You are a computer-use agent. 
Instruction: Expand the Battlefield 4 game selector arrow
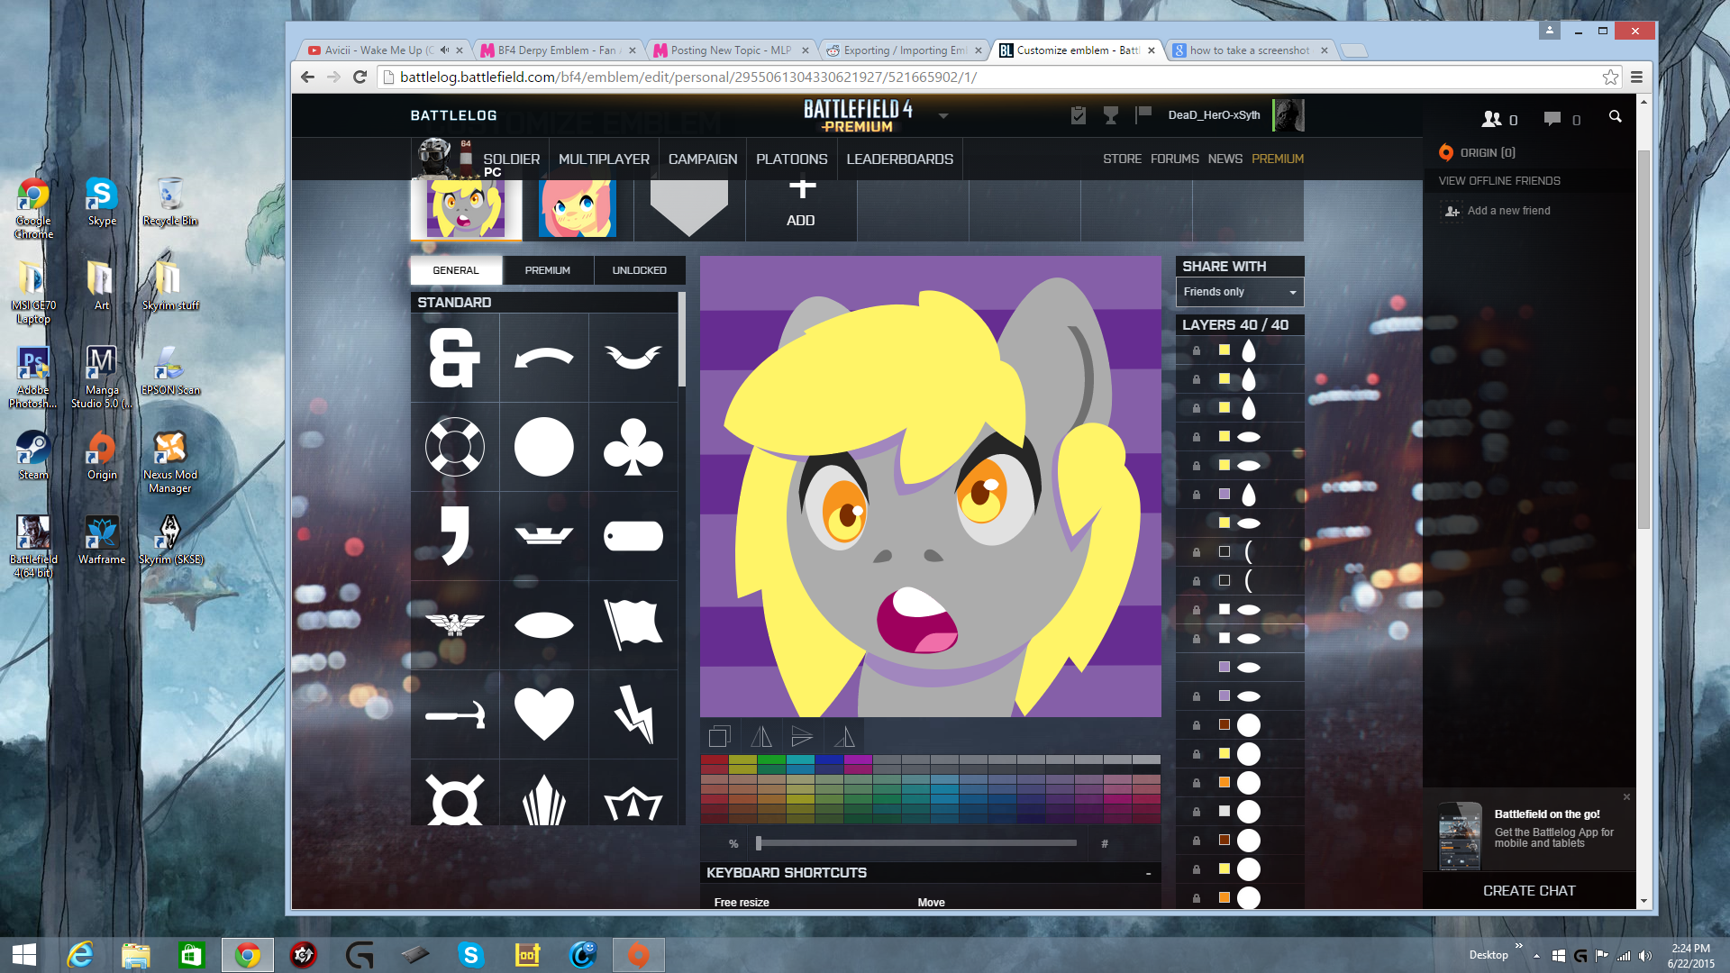click(943, 116)
